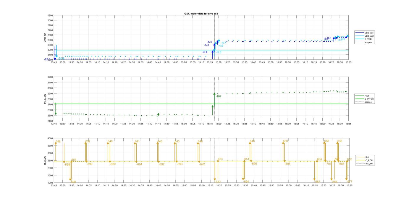The image size is (414, 205).
Task: Click the 'Roll AD' y-axis label
Action: 46,160
